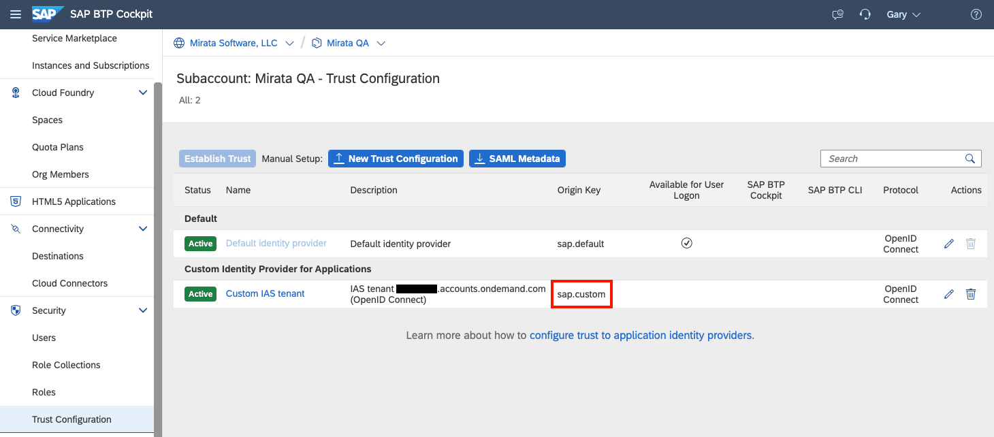Click the Description column header
The image size is (994, 437).
point(374,190)
